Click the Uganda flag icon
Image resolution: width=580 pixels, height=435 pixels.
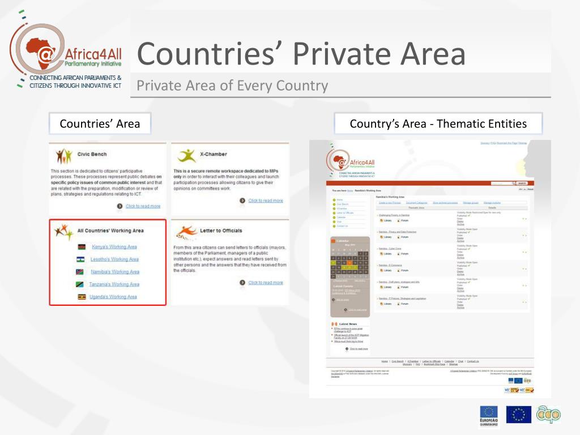pos(82,297)
